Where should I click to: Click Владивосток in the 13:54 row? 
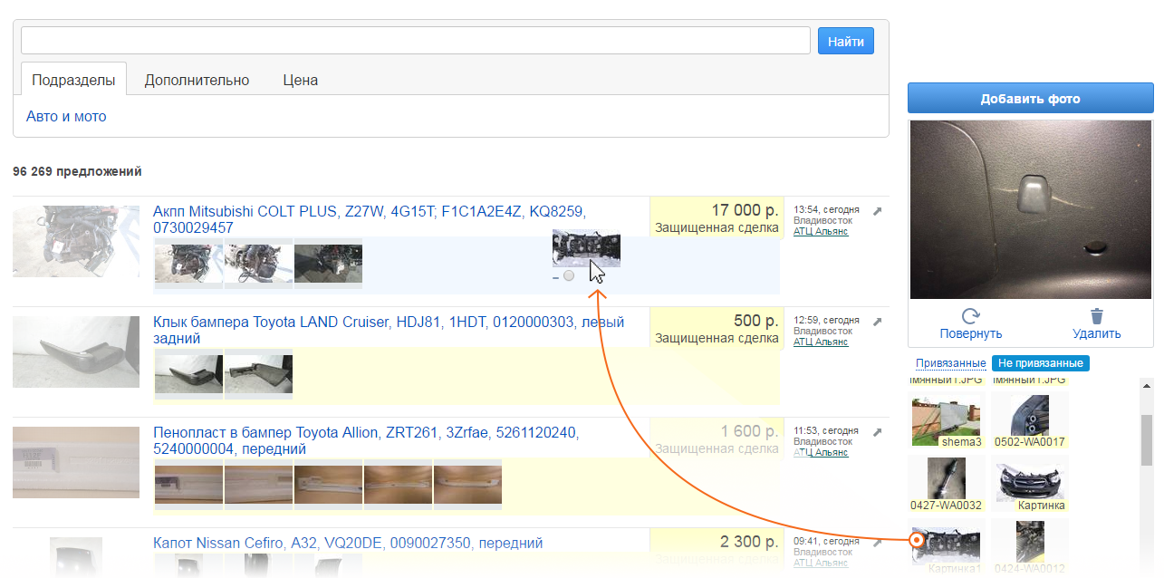click(x=823, y=220)
